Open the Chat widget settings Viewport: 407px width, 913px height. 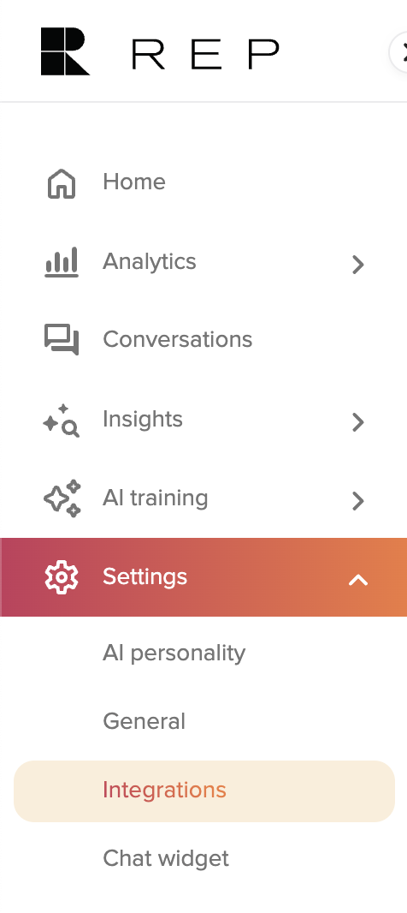tap(166, 858)
